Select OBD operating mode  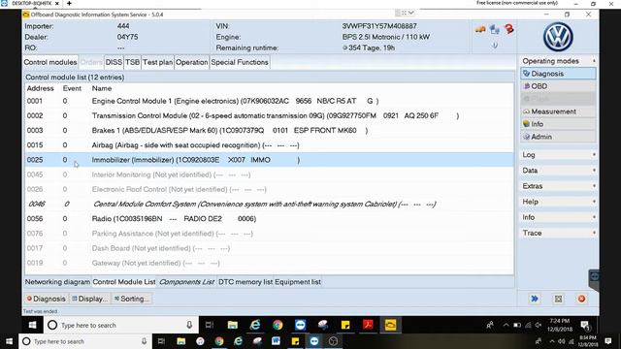pos(558,86)
